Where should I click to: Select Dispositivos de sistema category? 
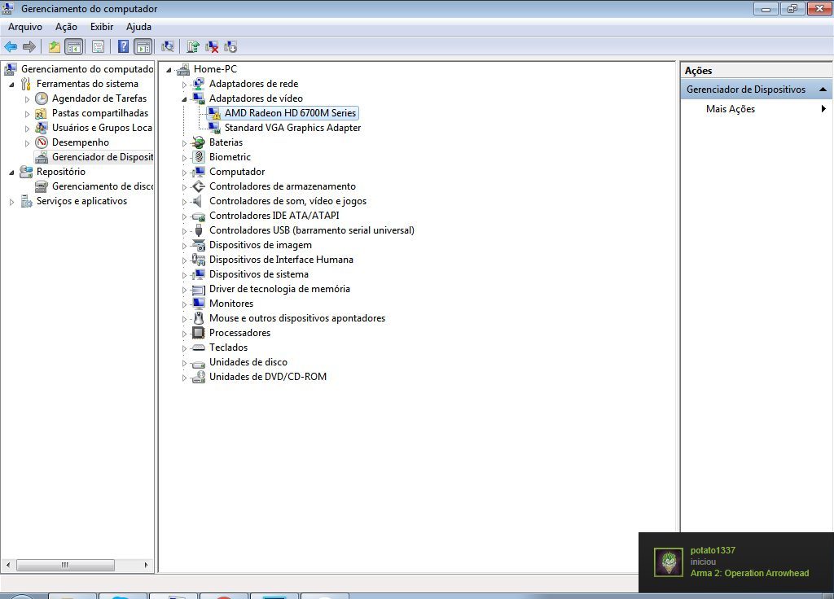coord(258,274)
